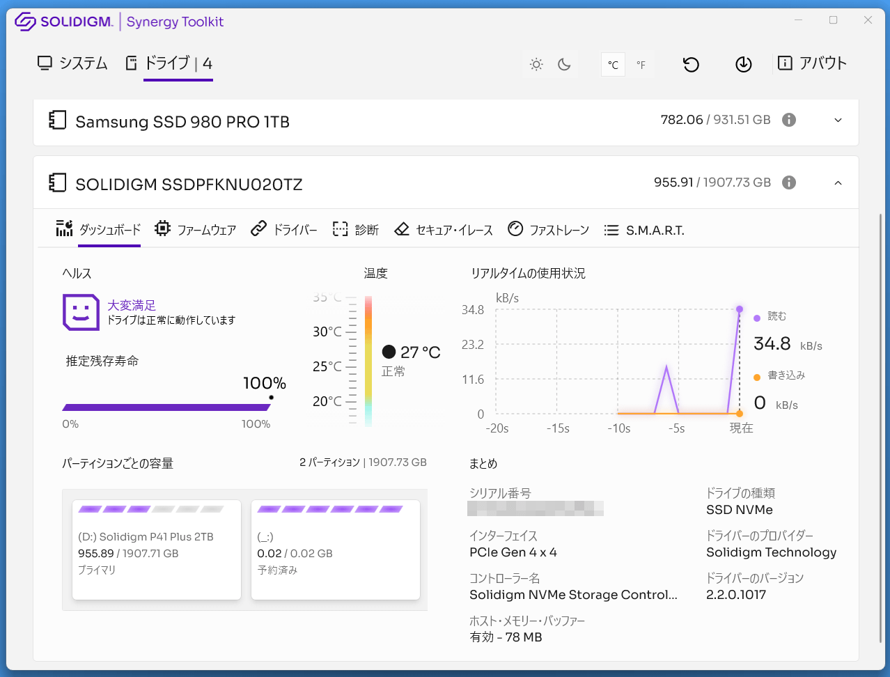Viewport: 890px width, 677px height.
Task: Click 782.06 / 931.51 GB capacity text
Action: tap(716, 120)
